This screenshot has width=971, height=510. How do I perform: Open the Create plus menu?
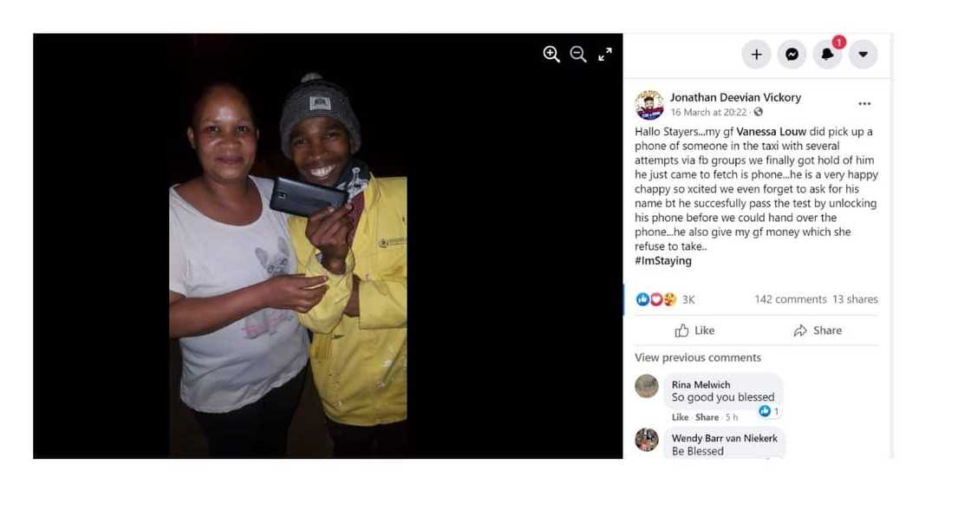(x=756, y=55)
